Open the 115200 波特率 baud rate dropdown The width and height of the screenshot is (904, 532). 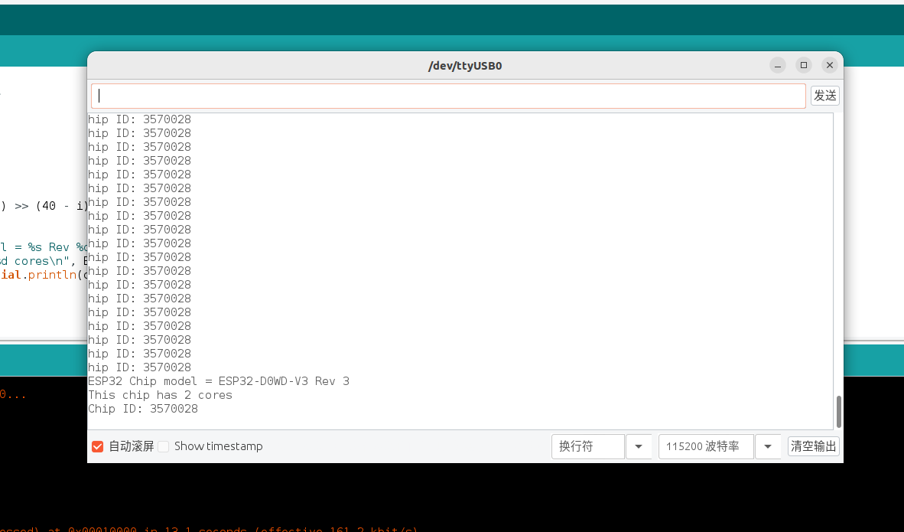point(705,446)
